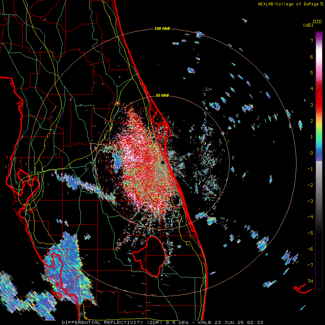Click the 7 dB tick label on the scale
325x325 pixels.
pyautogui.click(x=312, y=40)
